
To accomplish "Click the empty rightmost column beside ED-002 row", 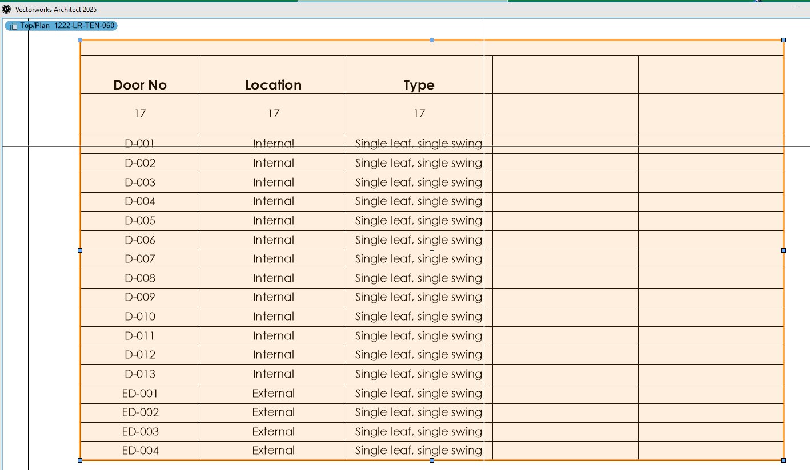I will tap(711, 412).
